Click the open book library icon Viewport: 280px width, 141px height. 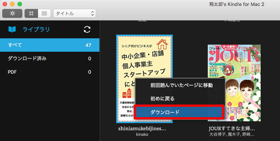point(12,29)
